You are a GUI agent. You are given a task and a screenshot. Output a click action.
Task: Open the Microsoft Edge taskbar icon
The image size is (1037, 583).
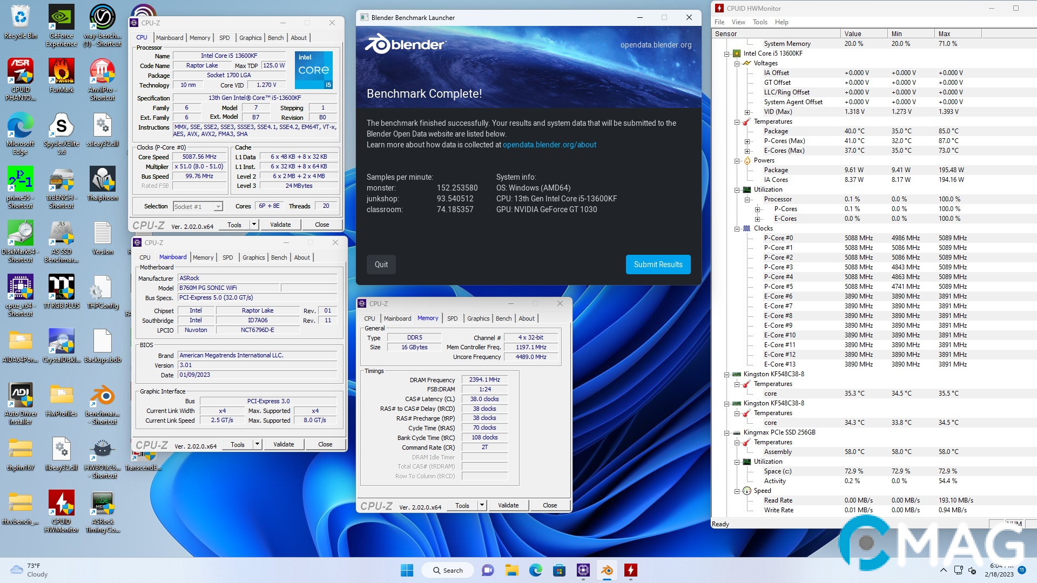pyautogui.click(x=535, y=570)
